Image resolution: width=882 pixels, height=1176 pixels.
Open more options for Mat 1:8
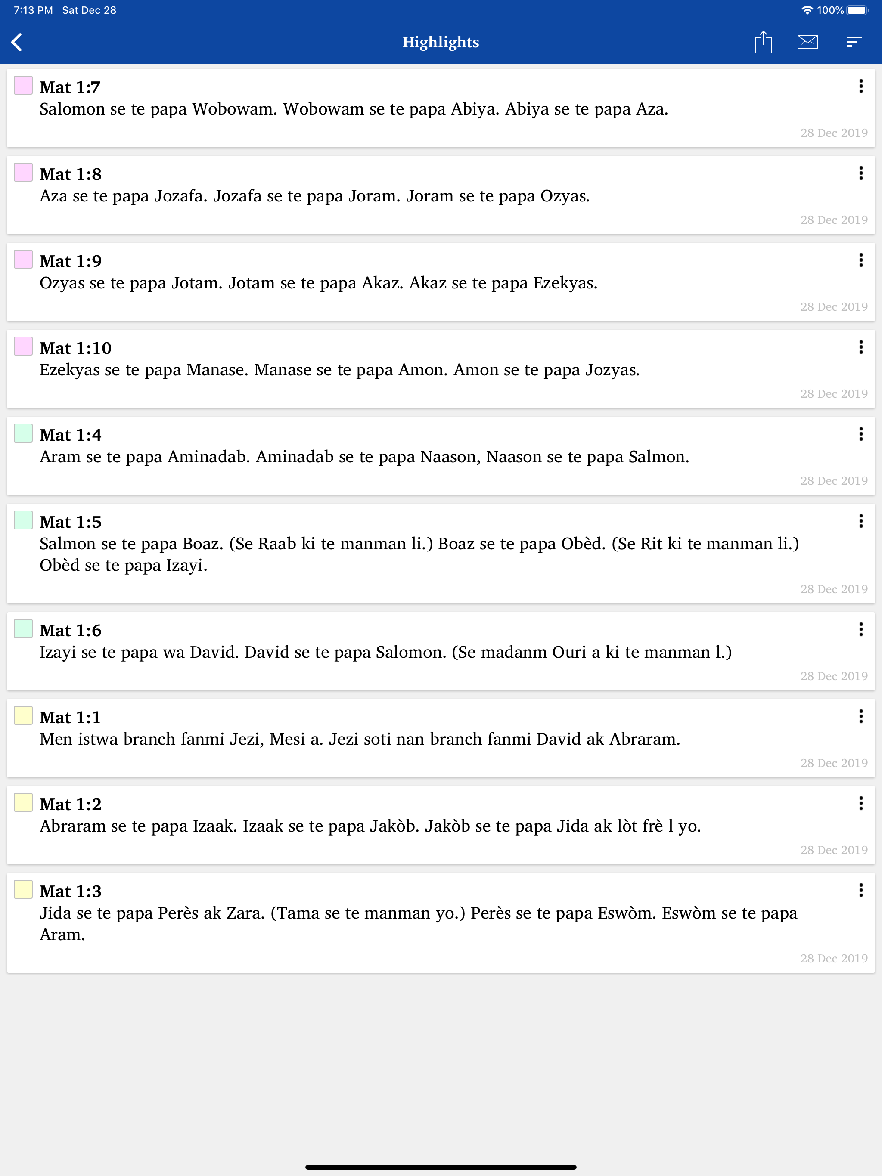coord(861,173)
